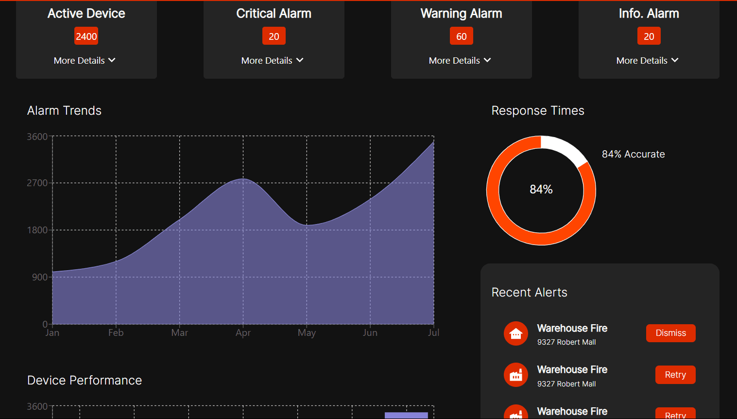Click the warehouse icon beside the Dismiss alert
737x419 pixels.
click(515, 333)
